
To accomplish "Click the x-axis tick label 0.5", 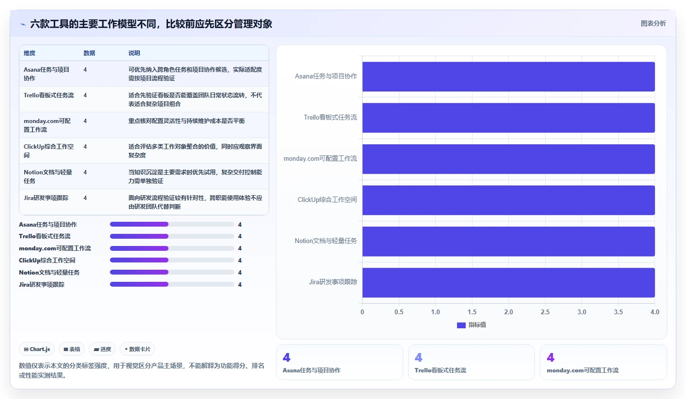I will 399,312.
